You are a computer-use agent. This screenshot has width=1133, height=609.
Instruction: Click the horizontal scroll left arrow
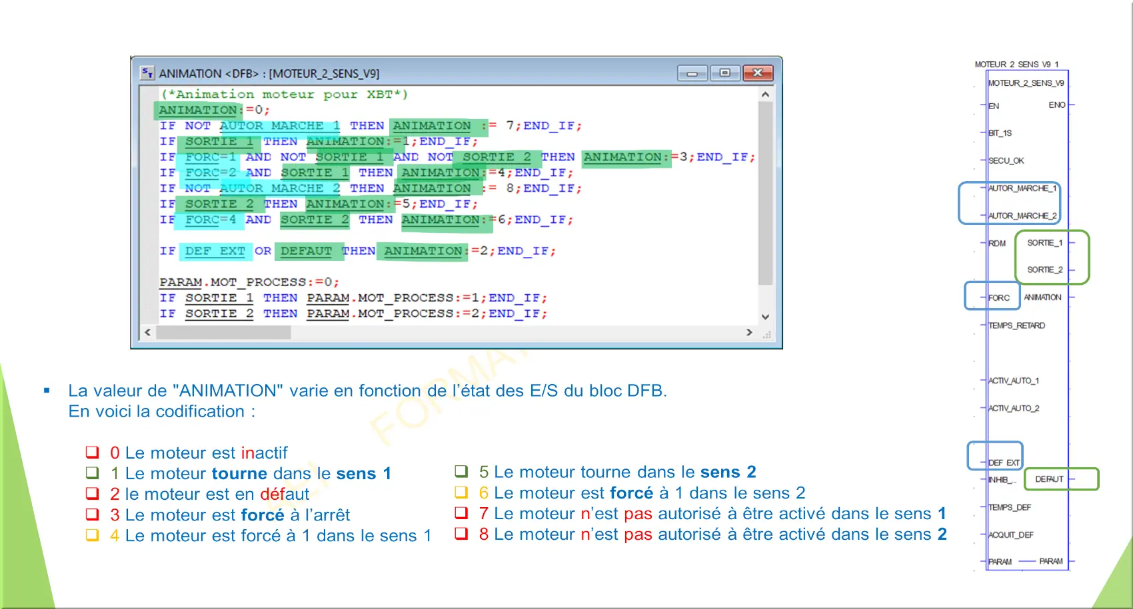pyautogui.click(x=148, y=332)
